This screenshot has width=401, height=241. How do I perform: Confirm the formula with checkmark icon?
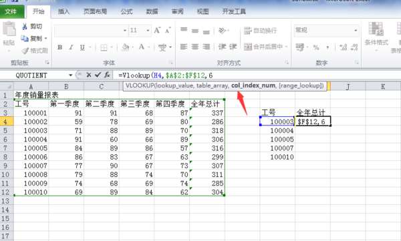(98, 75)
